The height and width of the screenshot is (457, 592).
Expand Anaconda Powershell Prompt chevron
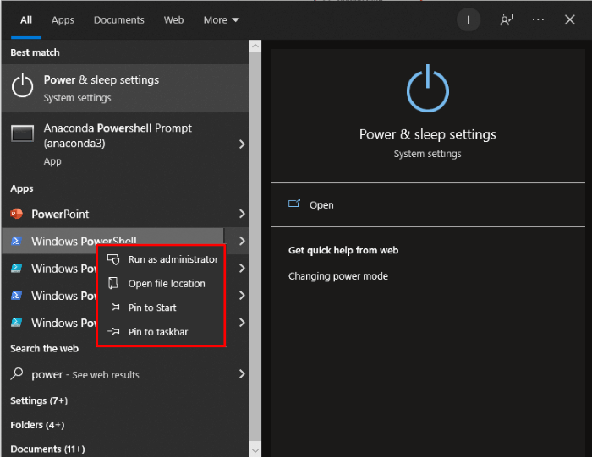(x=242, y=144)
